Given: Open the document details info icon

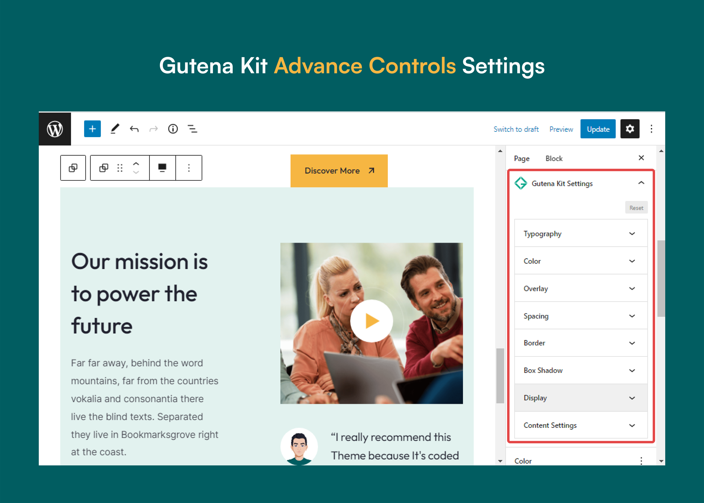Looking at the screenshot, I should pyautogui.click(x=173, y=129).
